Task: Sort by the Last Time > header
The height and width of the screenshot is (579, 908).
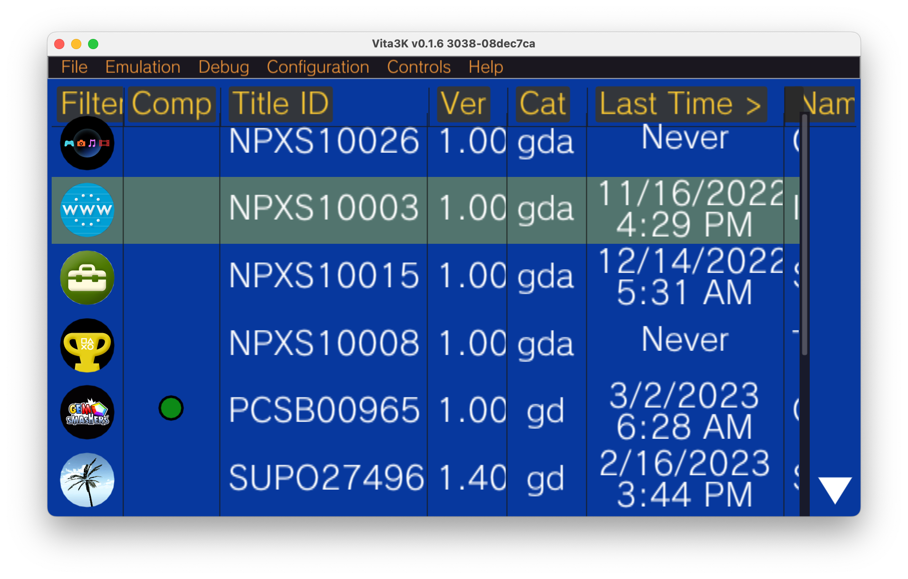Action: [681, 104]
